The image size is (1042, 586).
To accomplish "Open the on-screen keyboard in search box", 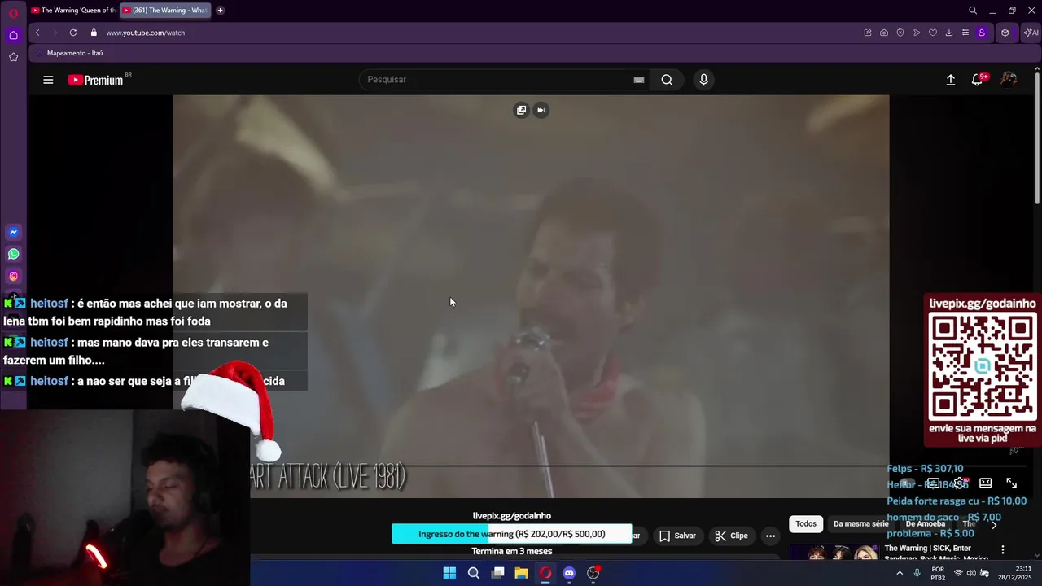I will pyautogui.click(x=639, y=80).
